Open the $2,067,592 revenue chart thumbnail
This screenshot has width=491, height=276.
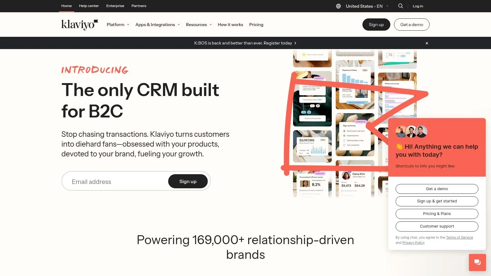click(x=312, y=146)
